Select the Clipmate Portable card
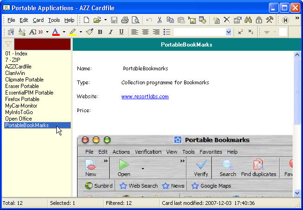 click(37, 80)
